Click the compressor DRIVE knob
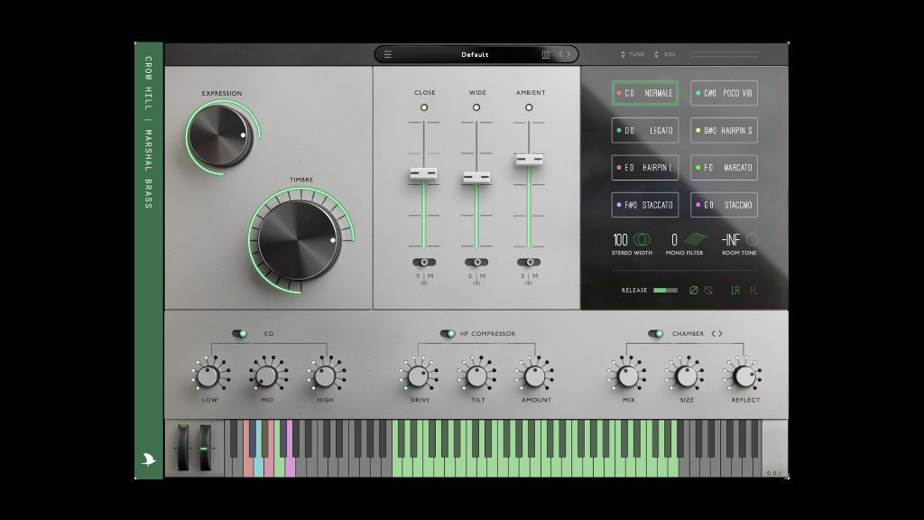 [x=419, y=376]
